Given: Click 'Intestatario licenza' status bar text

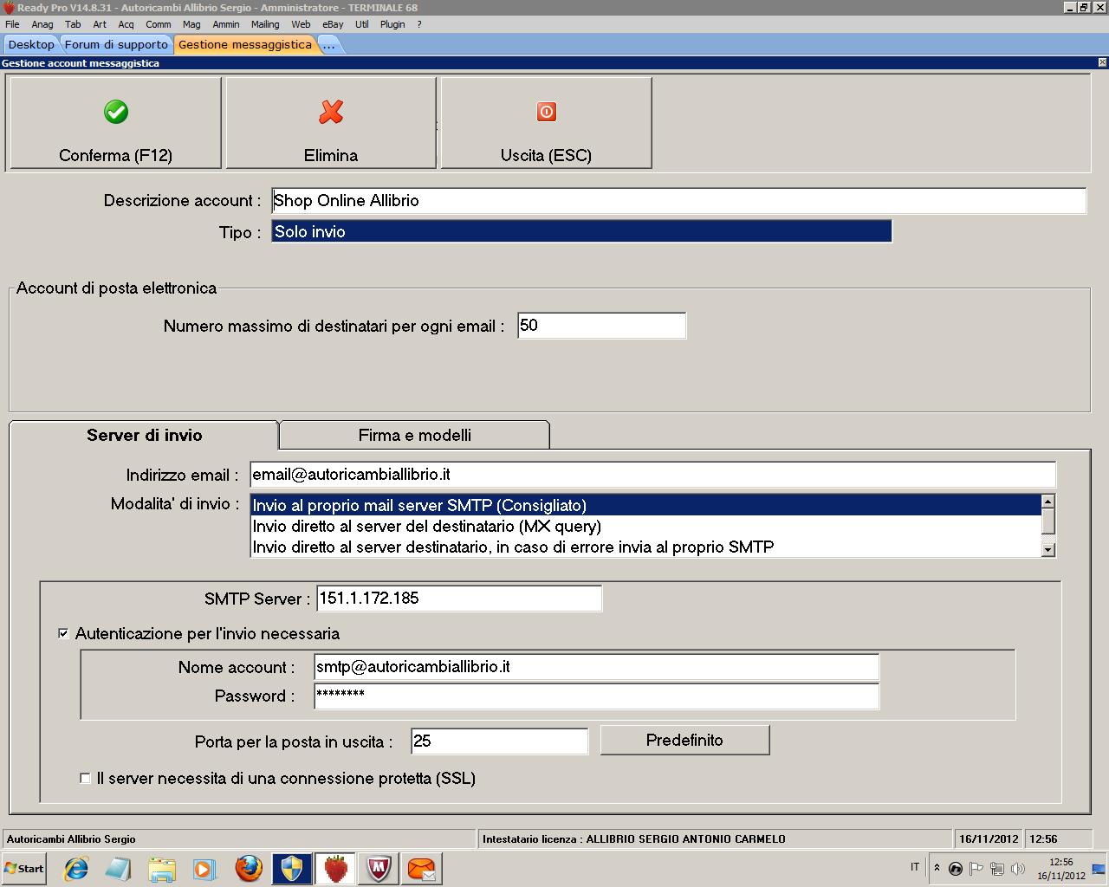Looking at the screenshot, I should (634, 838).
